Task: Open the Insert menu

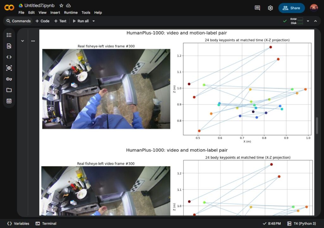Action: click(55, 13)
